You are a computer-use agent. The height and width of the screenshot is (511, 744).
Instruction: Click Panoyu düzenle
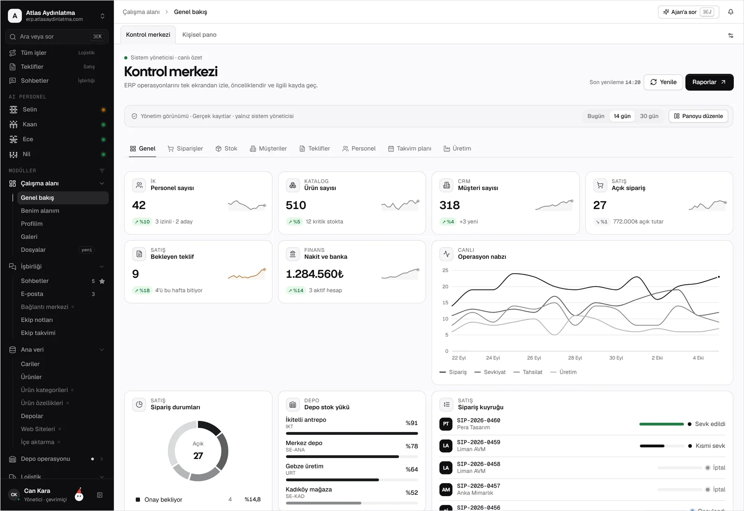point(698,116)
